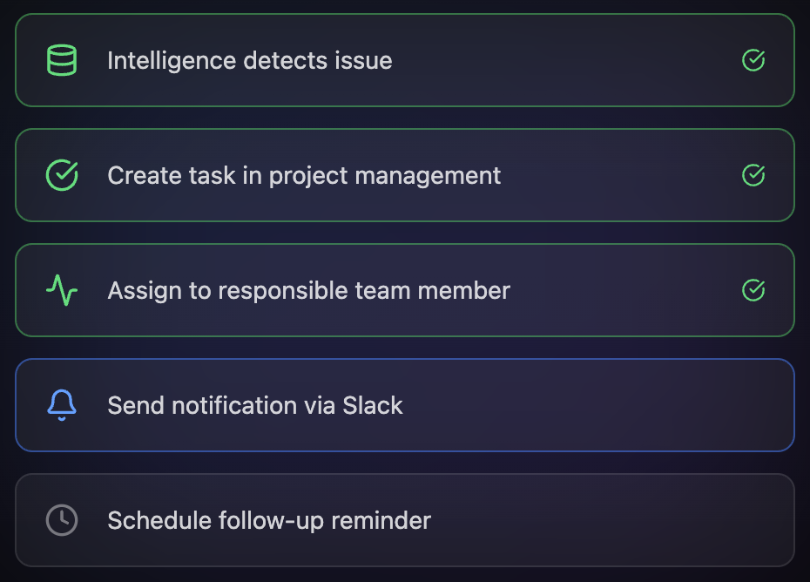Screen dimensions: 810x582
Task: Click the circled checkmark icon beside Create task
Action: click(61, 175)
